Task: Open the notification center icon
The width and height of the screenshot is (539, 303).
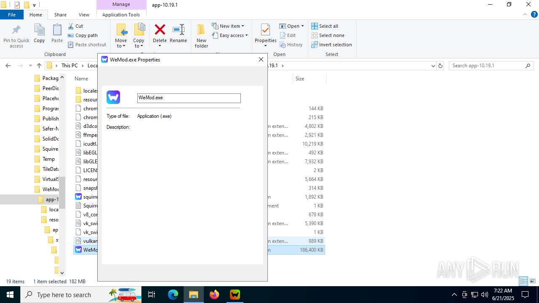Action: point(525,295)
